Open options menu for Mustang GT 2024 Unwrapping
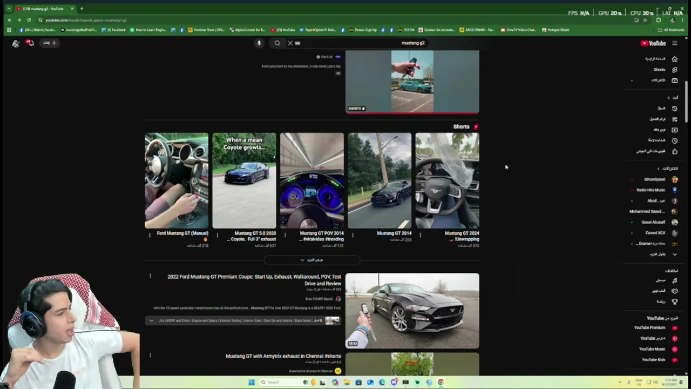This screenshot has width=691, height=389. point(420,235)
